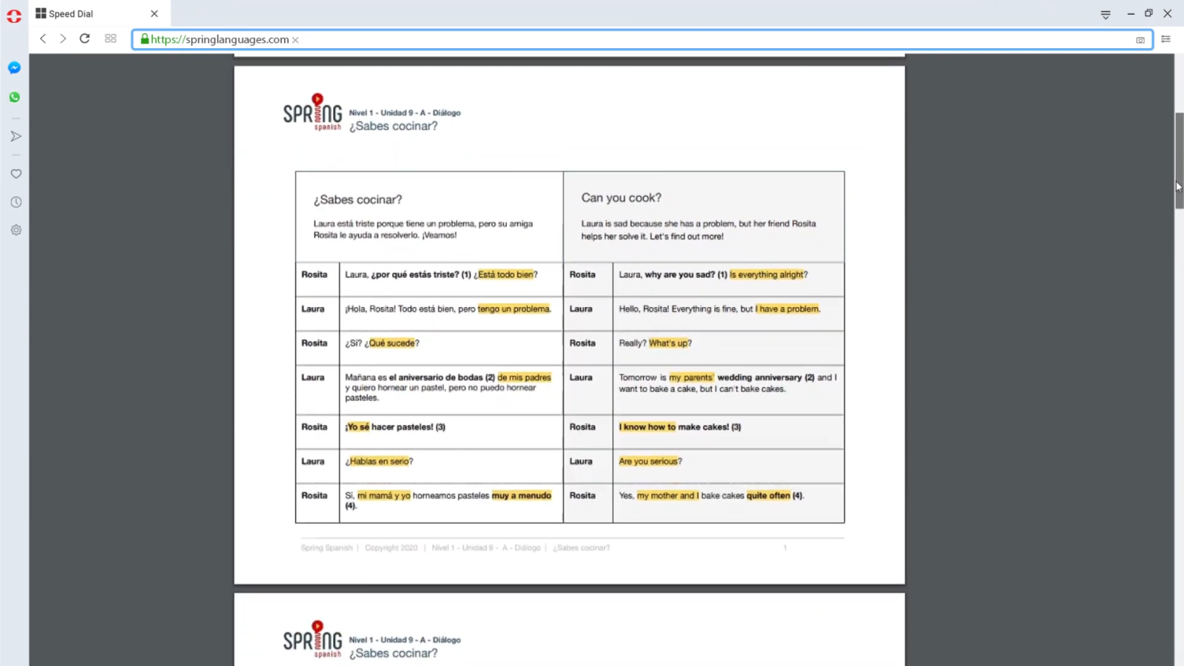Click the heading '¿Sabes cocinar?' in table
The height and width of the screenshot is (666, 1184).
point(357,200)
